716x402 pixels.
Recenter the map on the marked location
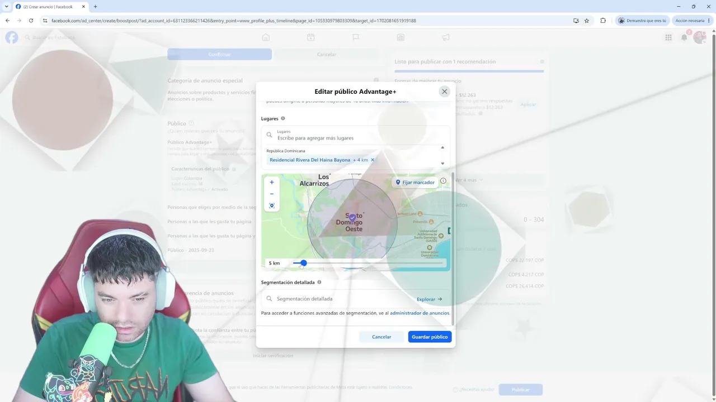tap(272, 205)
